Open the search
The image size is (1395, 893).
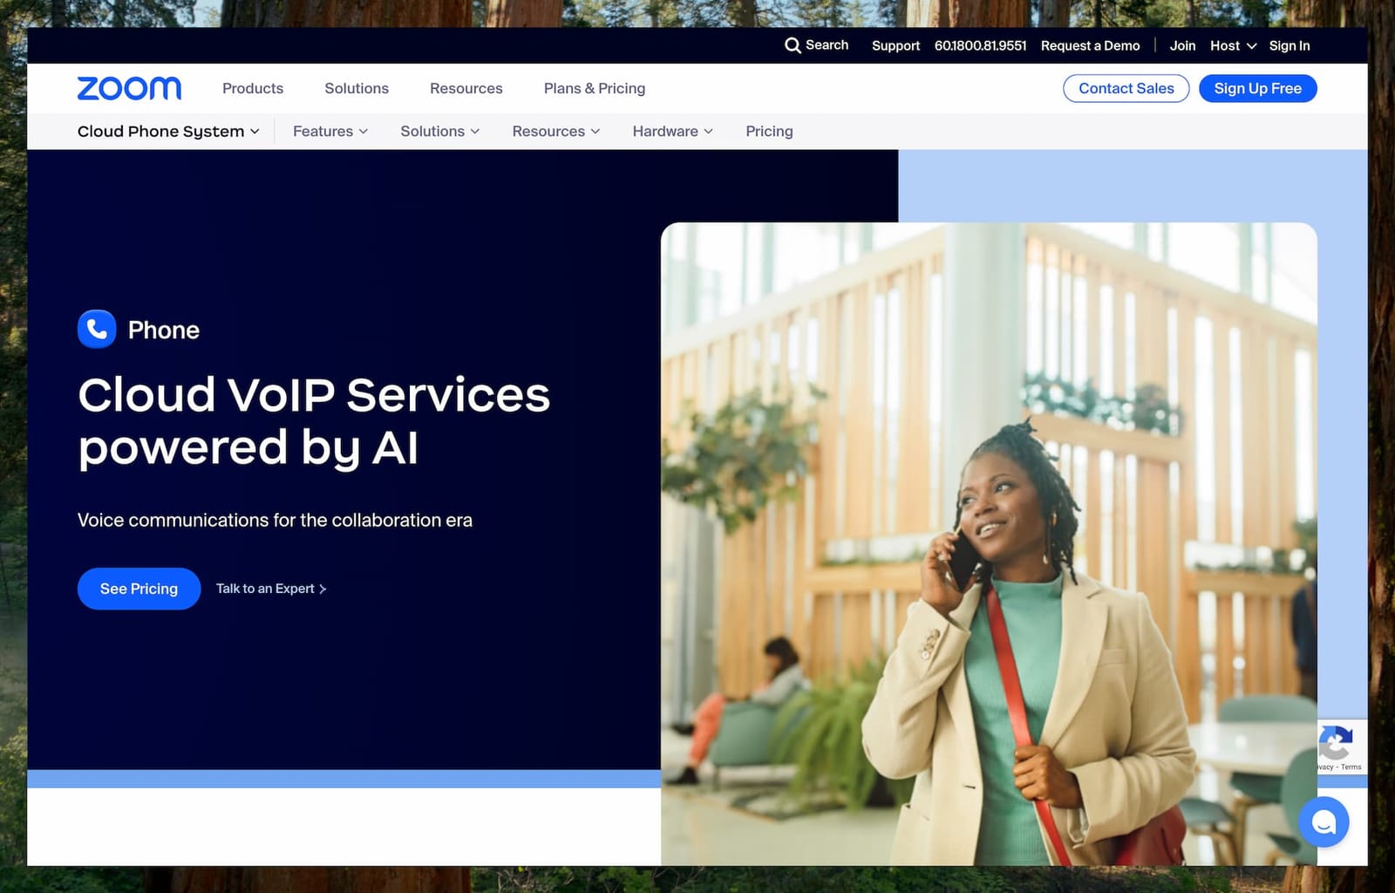tap(816, 44)
